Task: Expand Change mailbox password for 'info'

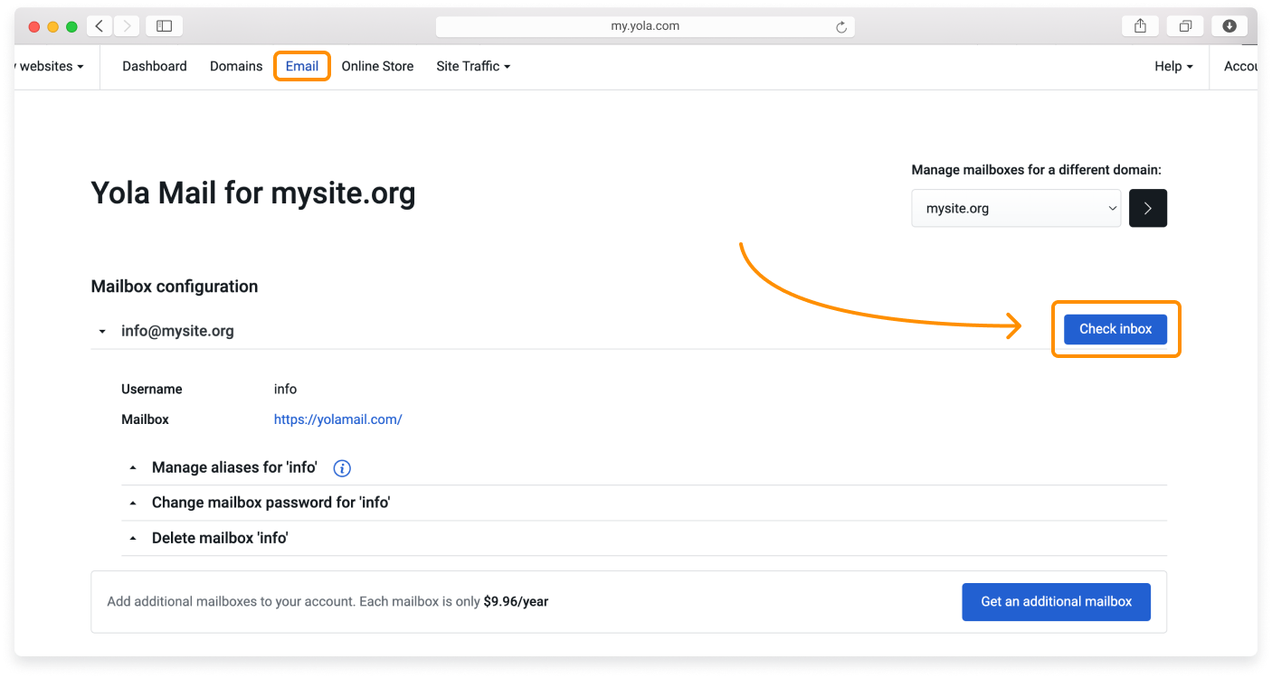Action: click(271, 503)
